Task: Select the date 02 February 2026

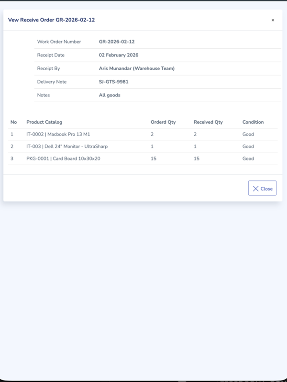Action: [119, 55]
